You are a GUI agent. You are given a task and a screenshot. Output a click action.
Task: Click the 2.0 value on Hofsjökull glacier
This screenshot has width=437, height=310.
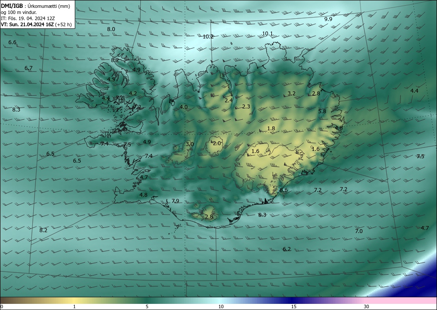217,143
